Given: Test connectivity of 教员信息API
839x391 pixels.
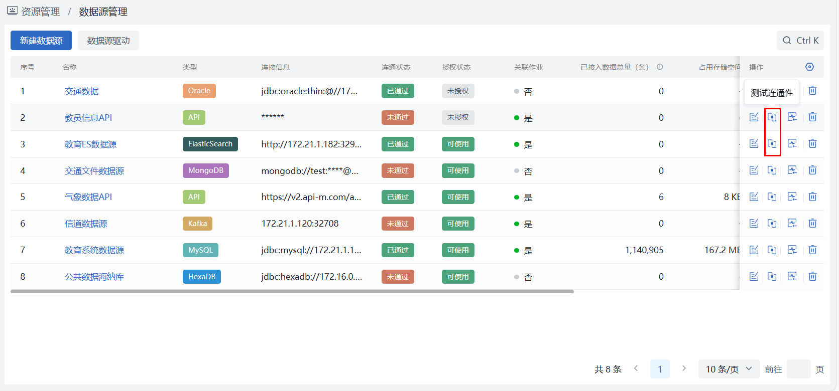Looking at the screenshot, I should point(772,117).
